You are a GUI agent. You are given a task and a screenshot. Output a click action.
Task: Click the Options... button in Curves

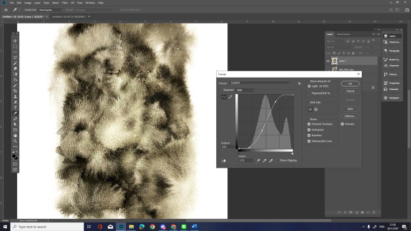tap(350, 115)
